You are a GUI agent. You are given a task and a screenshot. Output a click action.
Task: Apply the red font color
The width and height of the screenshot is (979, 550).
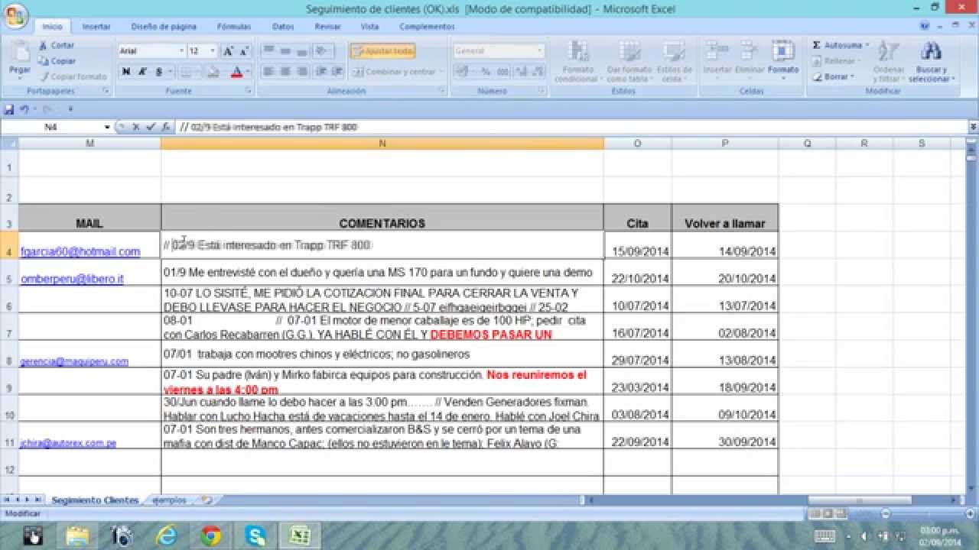236,72
